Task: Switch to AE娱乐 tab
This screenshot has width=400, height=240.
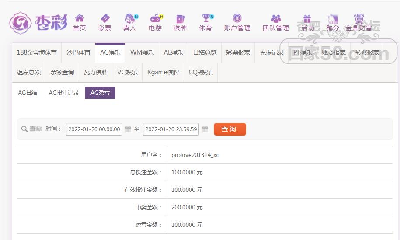Action: point(174,52)
